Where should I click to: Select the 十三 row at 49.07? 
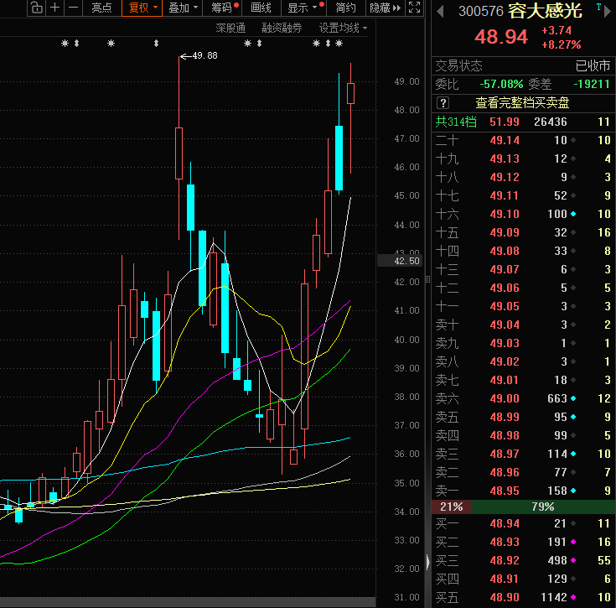tap(523, 269)
